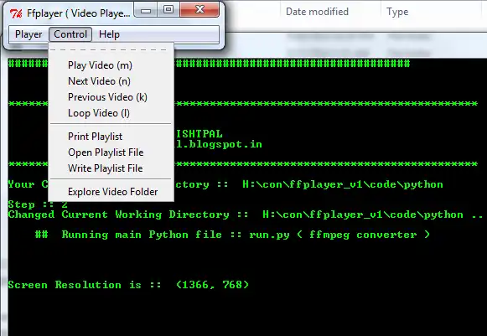This screenshot has width=487, height=336.
Task: Click the 'ISHTPAL' text in console
Action: (x=199, y=134)
